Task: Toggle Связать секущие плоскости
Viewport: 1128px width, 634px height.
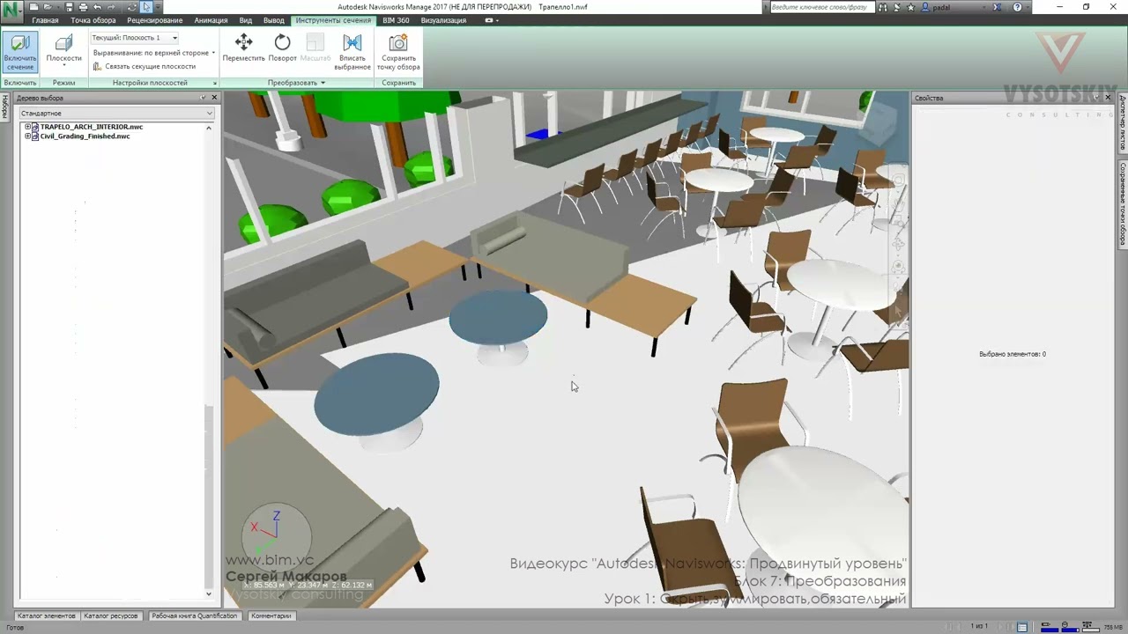Action: 145,67
